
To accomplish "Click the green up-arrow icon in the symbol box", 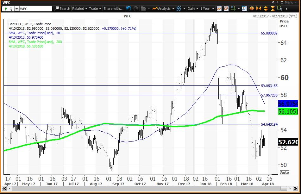I will 6,9.
